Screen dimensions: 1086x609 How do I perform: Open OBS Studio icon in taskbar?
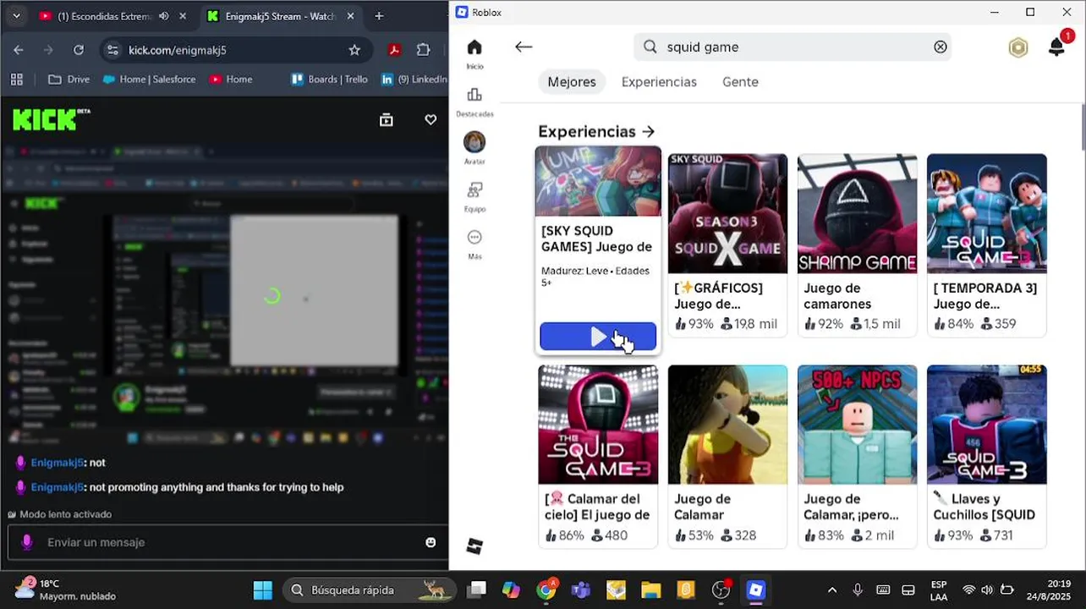[x=721, y=590]
